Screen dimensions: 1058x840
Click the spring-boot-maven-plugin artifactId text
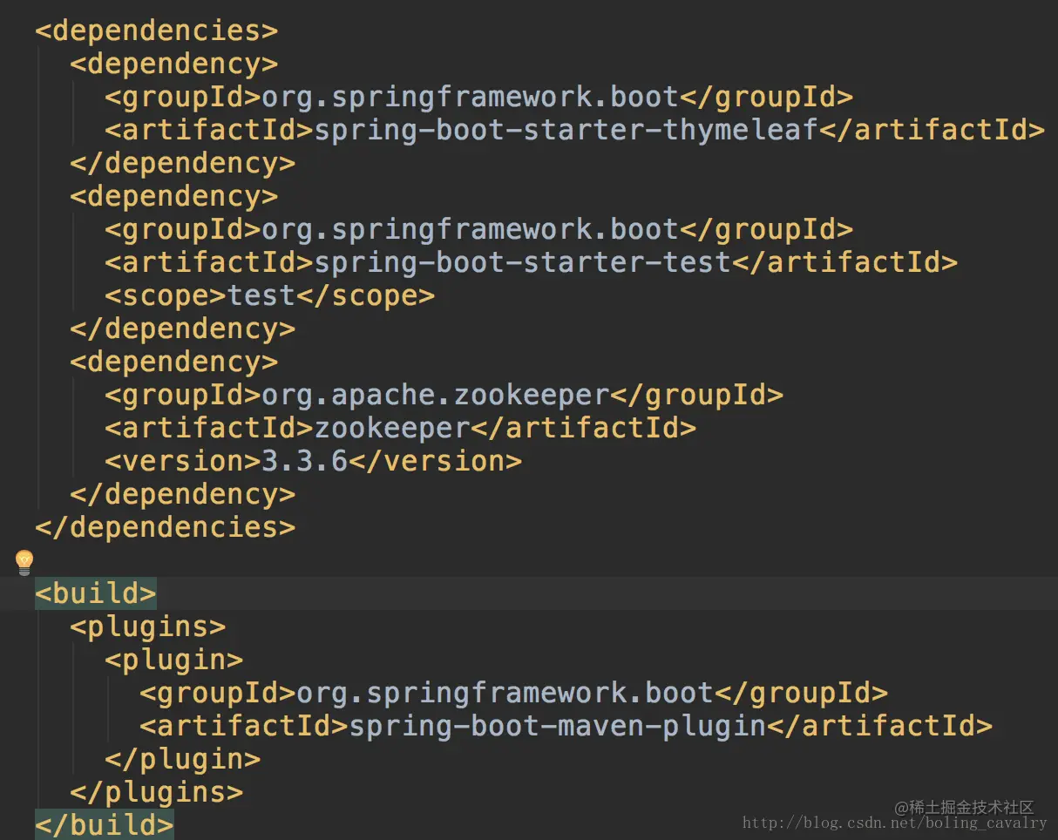point(557,726)
